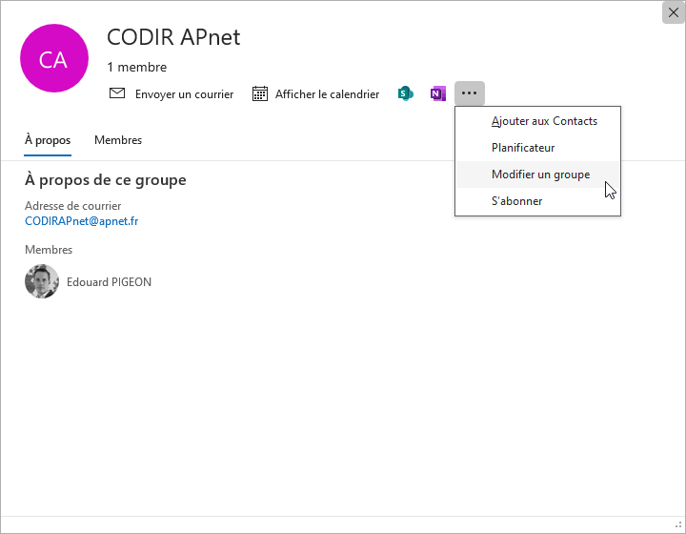The image size is (686, 534).
Task: Click Edouard PIGEON profile photo
Action: coord(42,281)
